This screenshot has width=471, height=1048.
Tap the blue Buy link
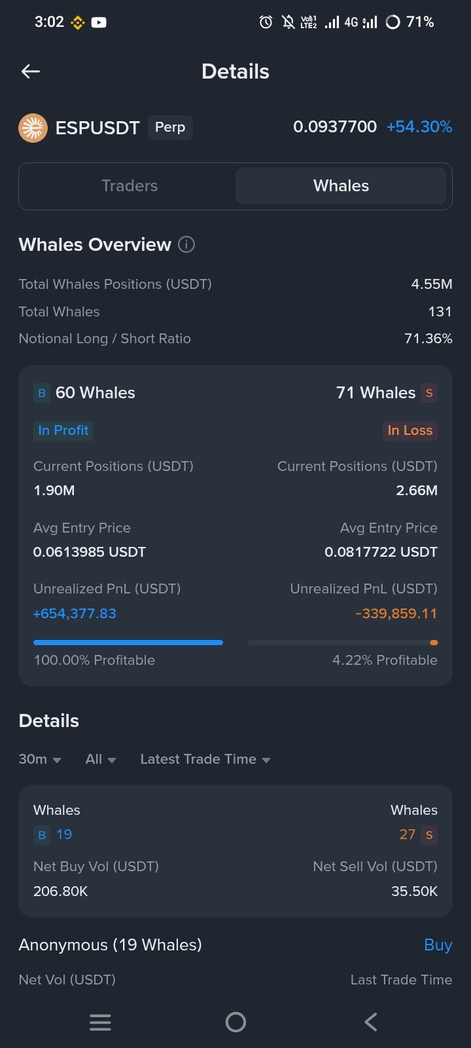438,945
